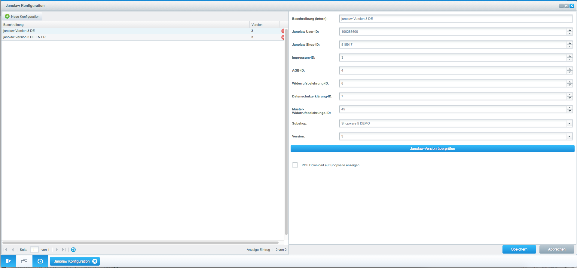Open the Subshop dropdown
This screenshot has width=577, height=268.
569,123
